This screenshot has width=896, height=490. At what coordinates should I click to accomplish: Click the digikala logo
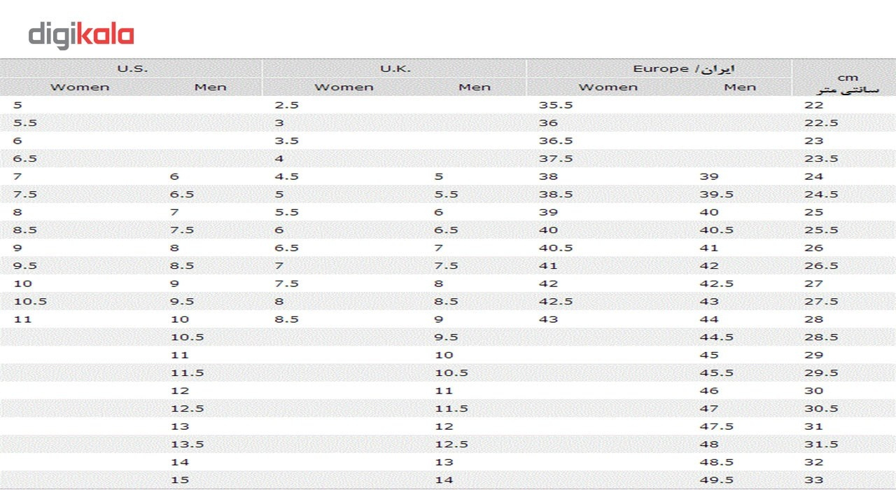coord(81,35)
